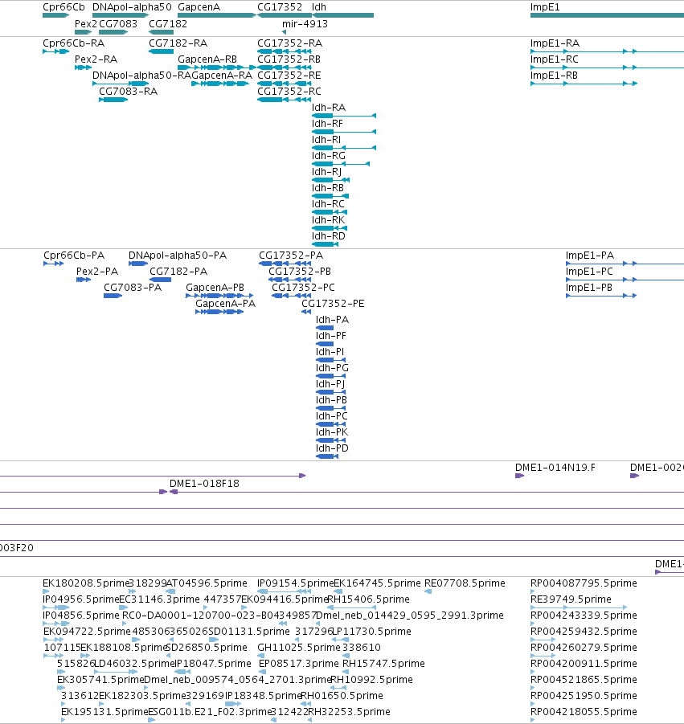This screenshot has width=684, height=724.
Task: Click the Idh-RF transcript label
Action: click(x=327, y=124)
